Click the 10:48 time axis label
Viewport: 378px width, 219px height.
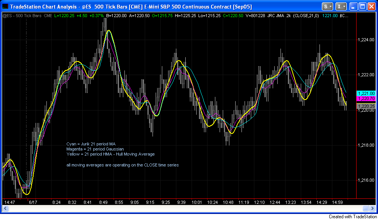228,202
